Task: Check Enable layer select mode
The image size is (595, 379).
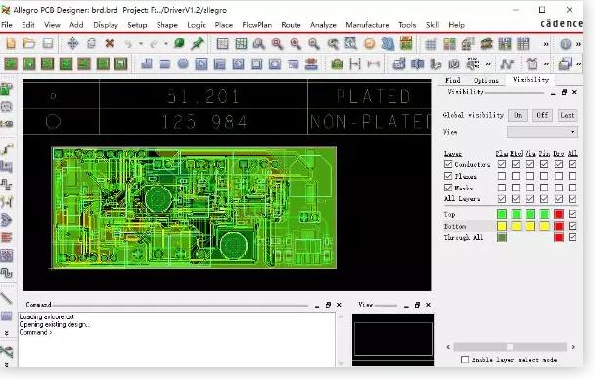Action: pos(465,359)
